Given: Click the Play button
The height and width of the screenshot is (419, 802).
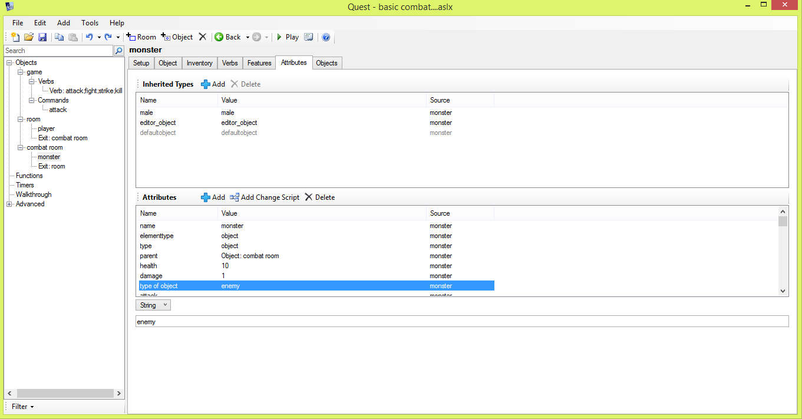Looking at the screenshot, I should (x=288, y=37).
